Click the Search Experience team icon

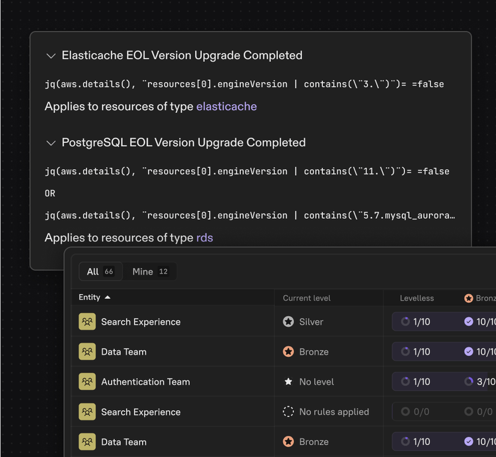tap(87, 321)
